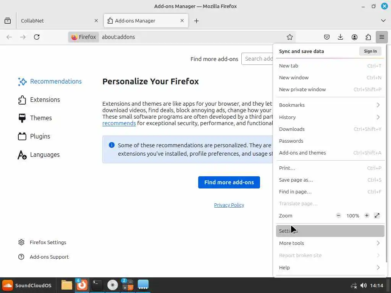Expand the Bookmarks submenu
This screenshot has height=293, width=391.
[x=330, y=105]
